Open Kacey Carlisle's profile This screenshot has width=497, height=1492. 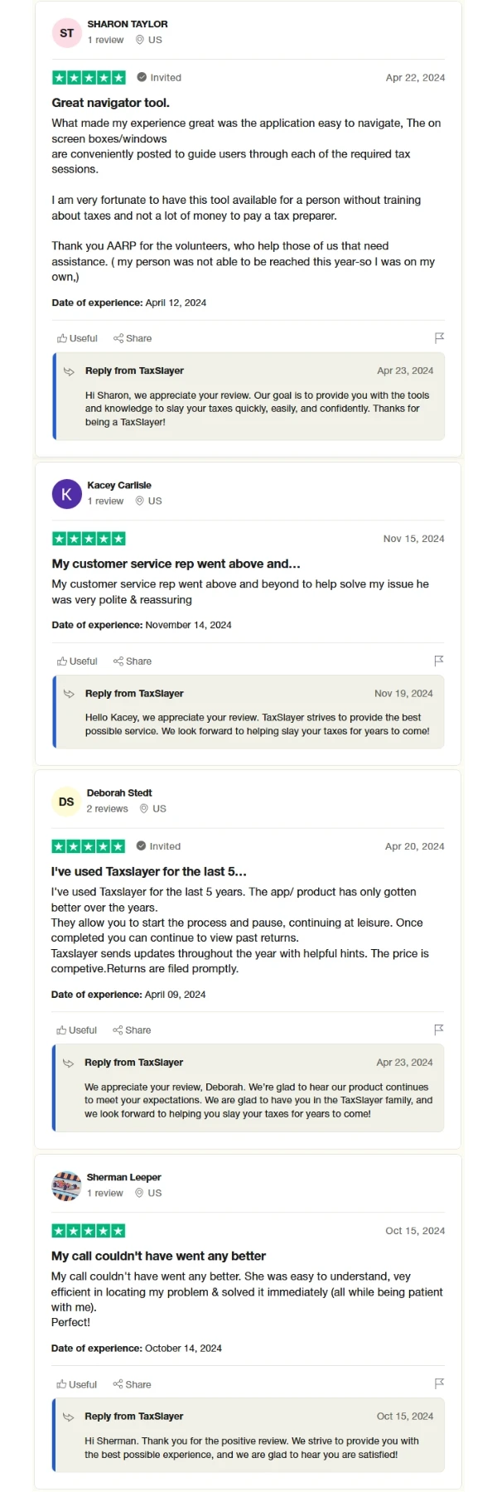tap(119, 485)
